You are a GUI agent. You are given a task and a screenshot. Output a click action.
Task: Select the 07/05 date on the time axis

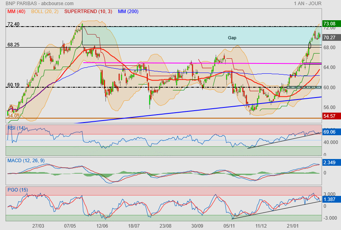71,226
